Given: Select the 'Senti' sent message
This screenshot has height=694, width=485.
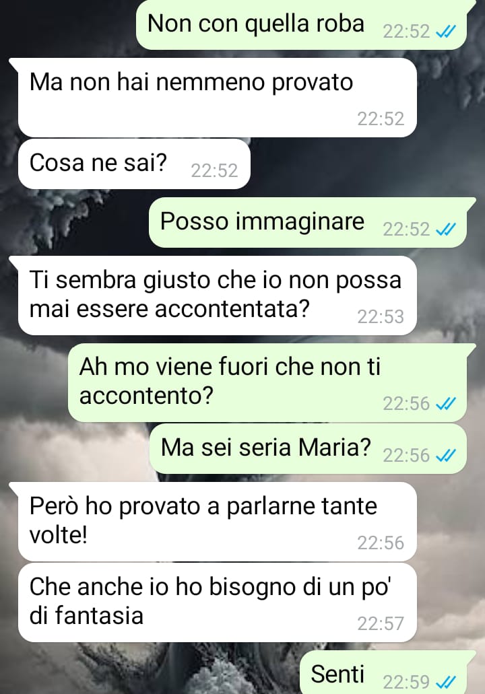Looking at the screenshot, I should tap(387, 672).
